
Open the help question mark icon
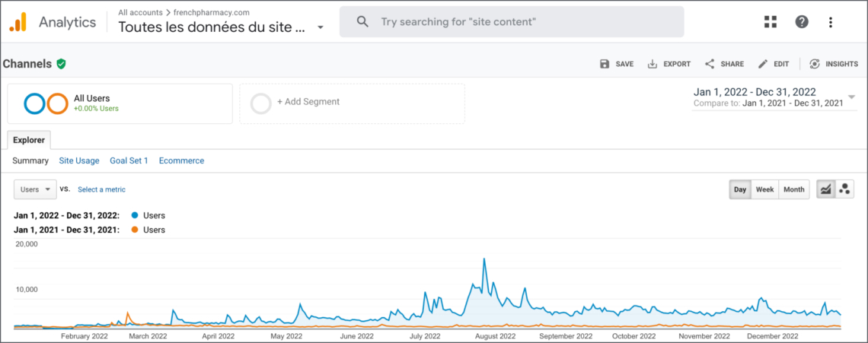(801, 22)
